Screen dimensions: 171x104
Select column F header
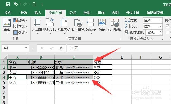point(141,57)
